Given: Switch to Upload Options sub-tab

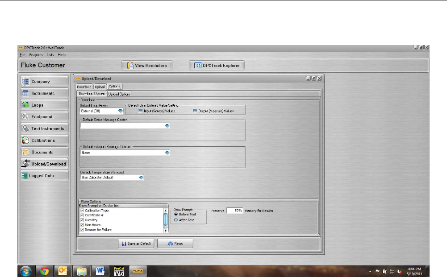Looking at the screenshot, I should [x=119, y=94].
